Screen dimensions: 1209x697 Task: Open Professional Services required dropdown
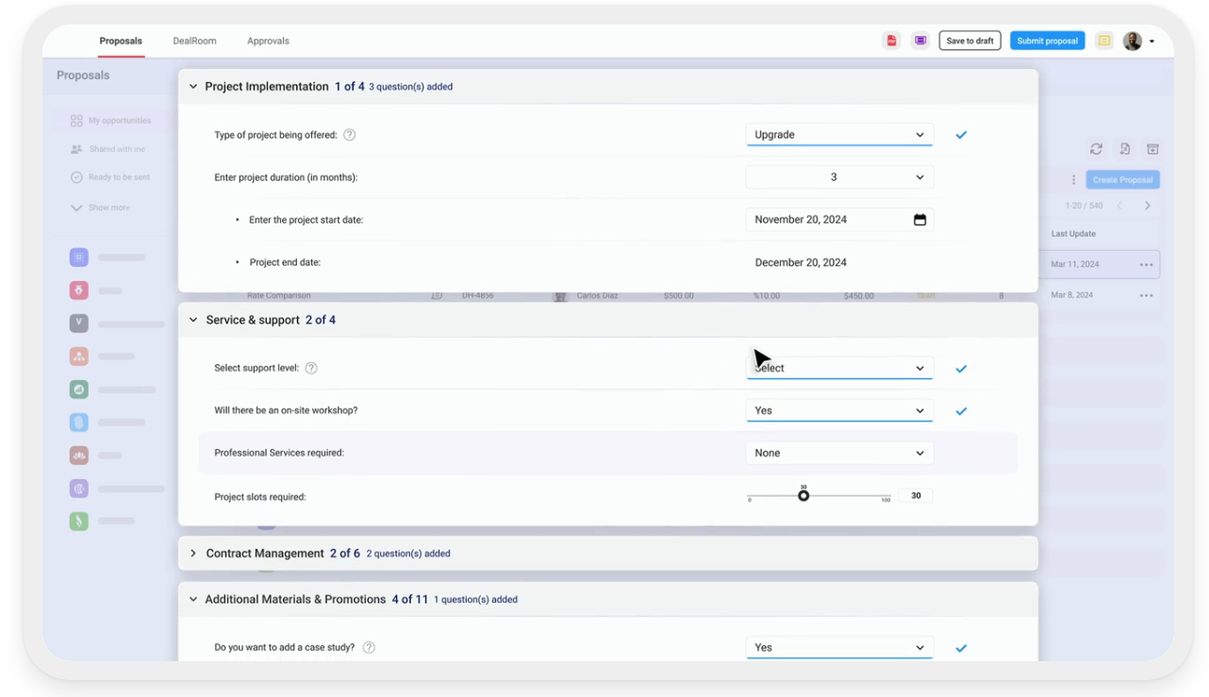coord(838,453)
